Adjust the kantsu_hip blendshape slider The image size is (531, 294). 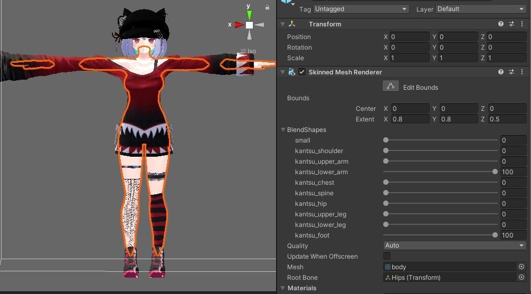point(440,203)
